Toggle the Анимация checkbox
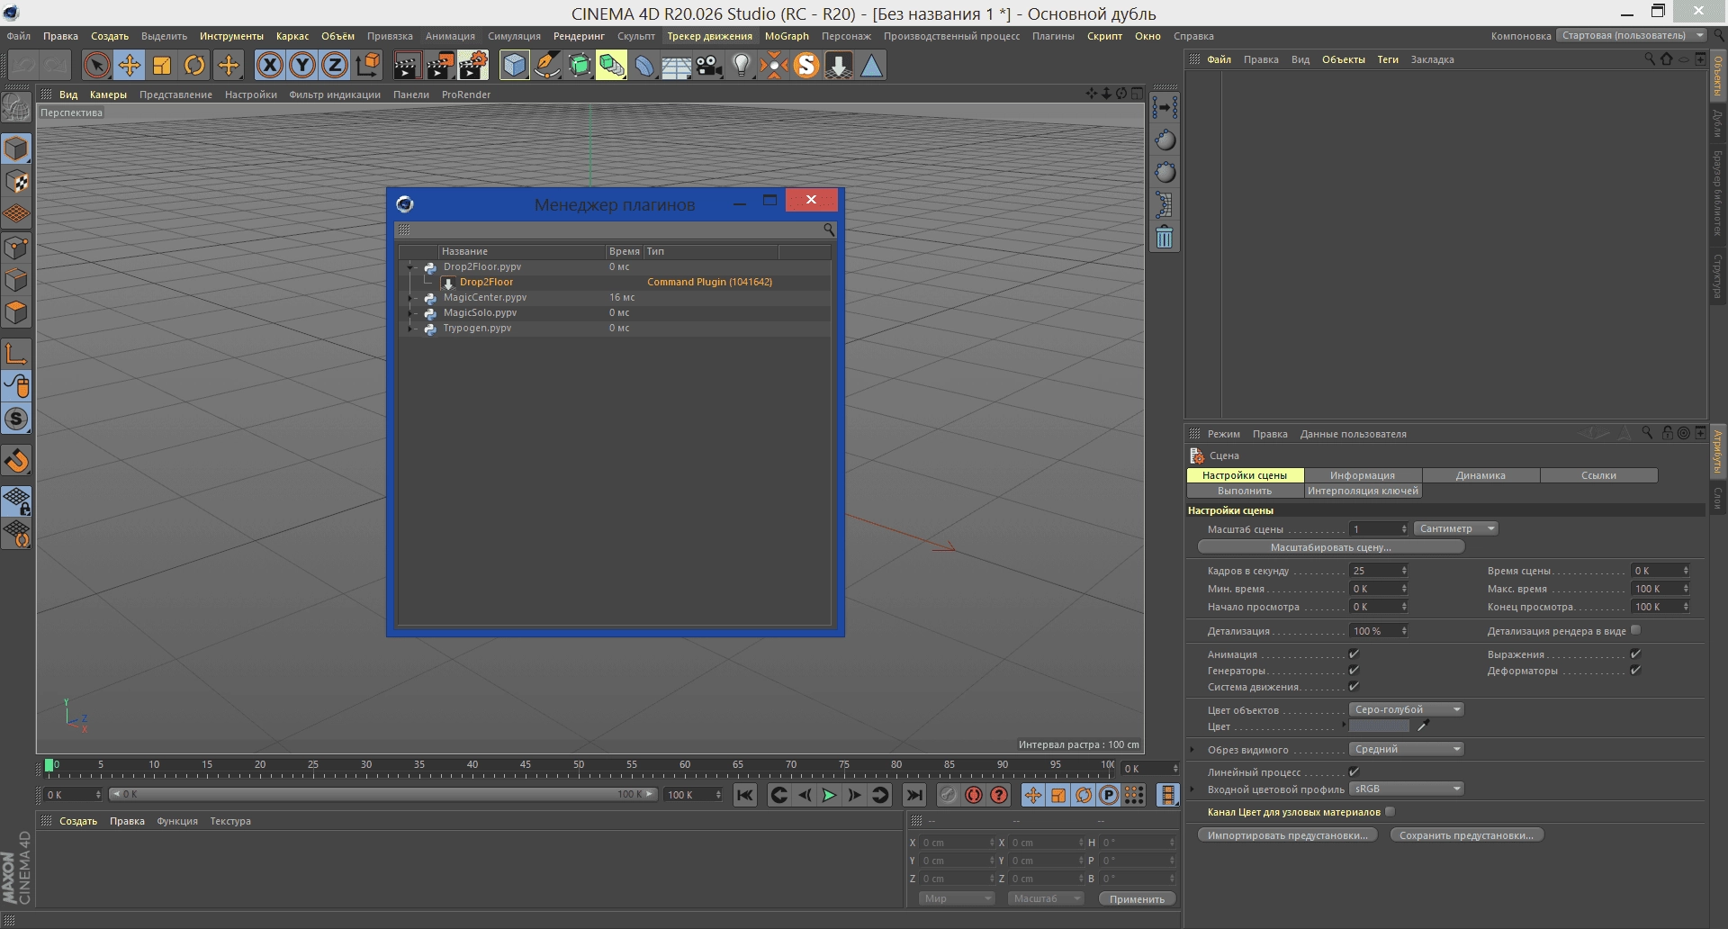The image size is (1728, 929). click(1354, 654)
